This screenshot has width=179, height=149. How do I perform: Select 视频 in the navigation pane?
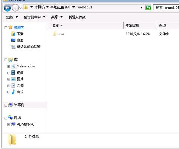click(20, 73)
